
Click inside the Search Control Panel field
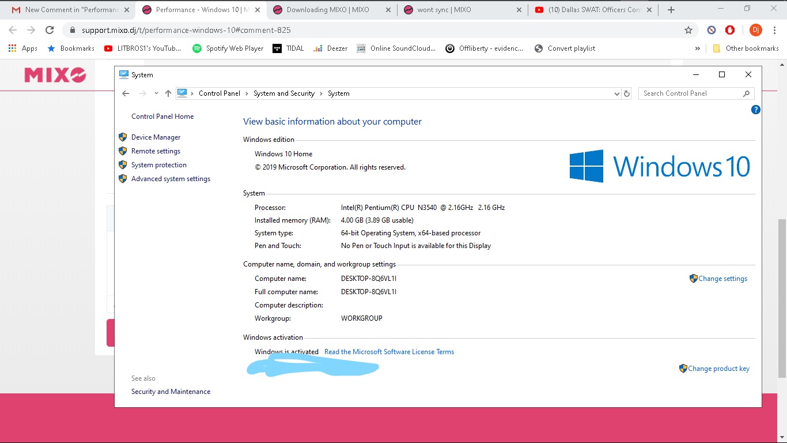click(690, 93)
